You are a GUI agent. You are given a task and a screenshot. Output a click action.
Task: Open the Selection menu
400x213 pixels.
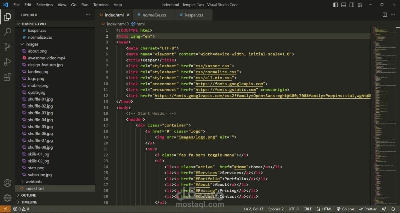pos(44,5)
